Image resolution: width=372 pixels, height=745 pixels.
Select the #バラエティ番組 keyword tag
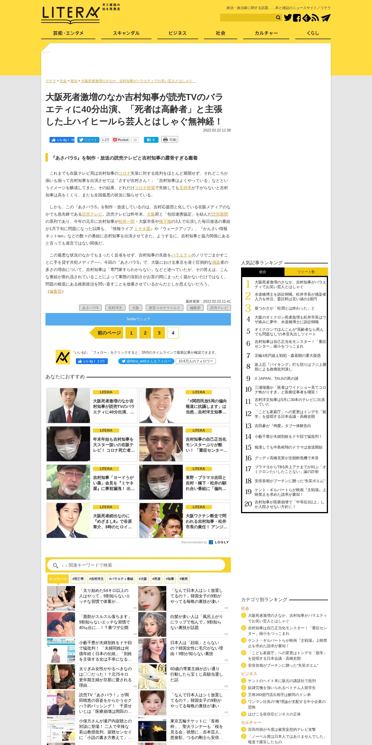coord(121,579)
